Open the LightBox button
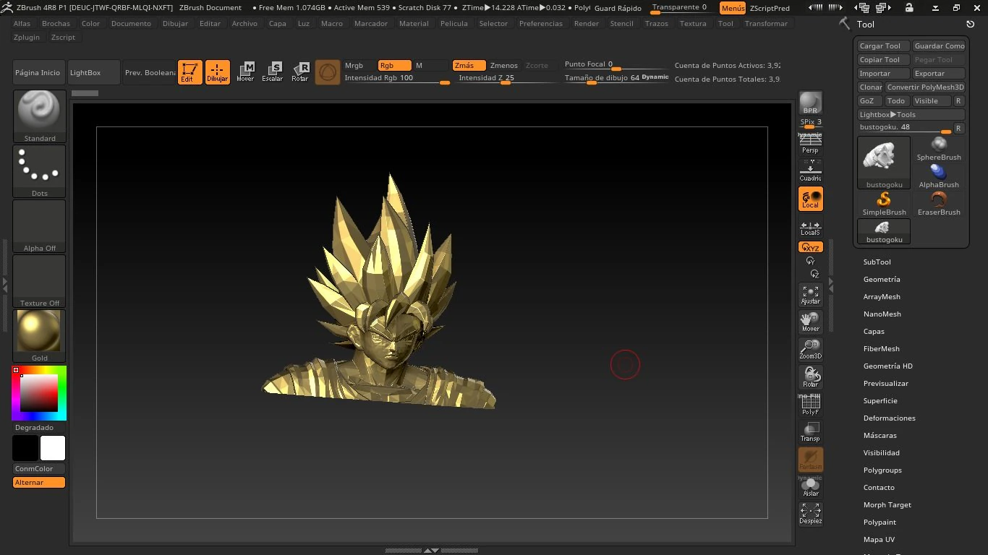988x555 pixels. pos(94,72)
